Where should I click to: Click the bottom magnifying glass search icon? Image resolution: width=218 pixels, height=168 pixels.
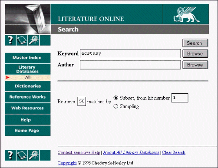coord(33,155)
